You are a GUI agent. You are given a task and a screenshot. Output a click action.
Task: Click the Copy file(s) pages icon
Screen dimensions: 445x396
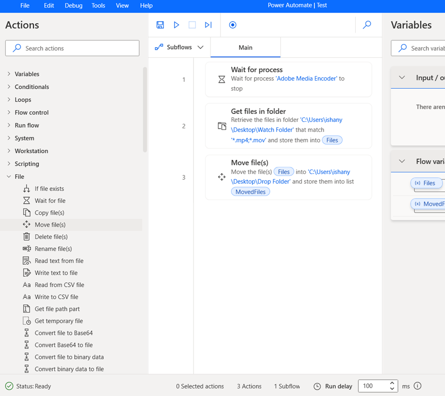[x=27, y=213]
